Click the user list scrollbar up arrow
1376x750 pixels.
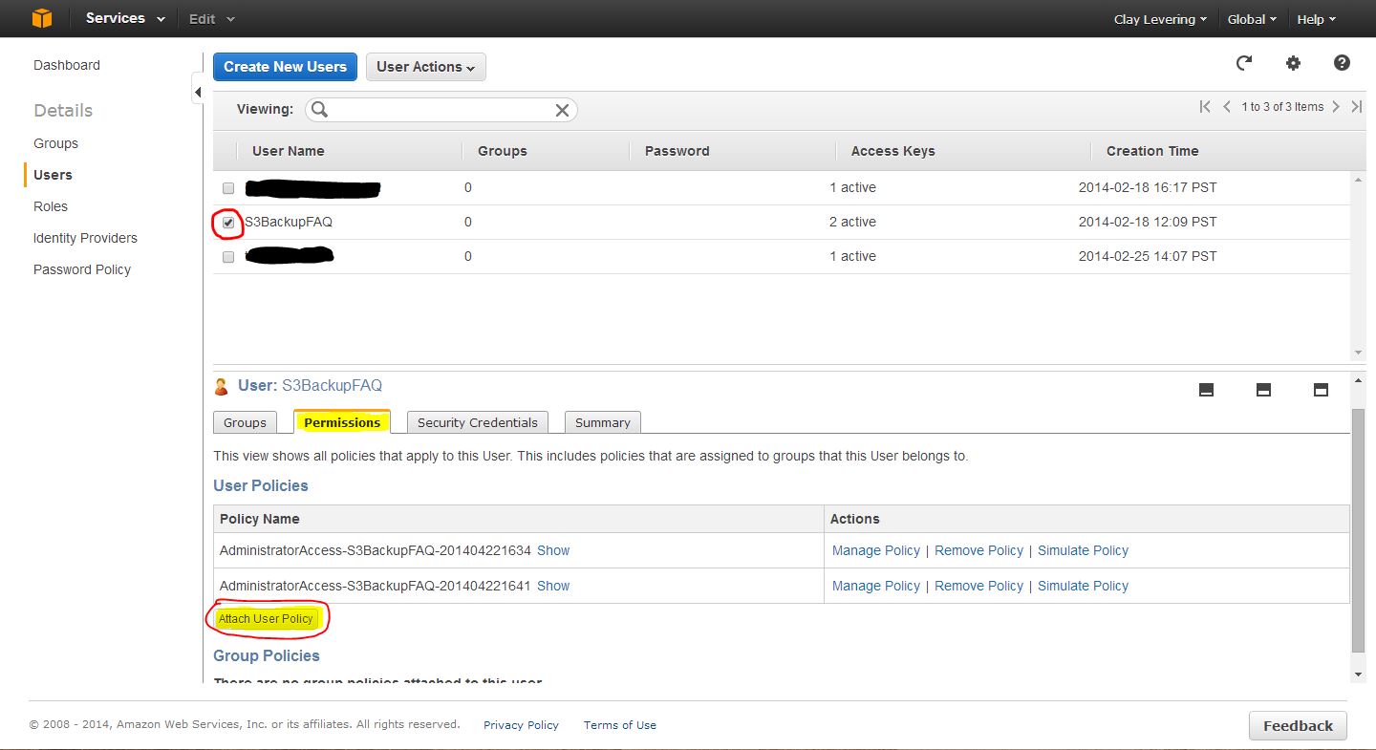[x=1359, y=179]
